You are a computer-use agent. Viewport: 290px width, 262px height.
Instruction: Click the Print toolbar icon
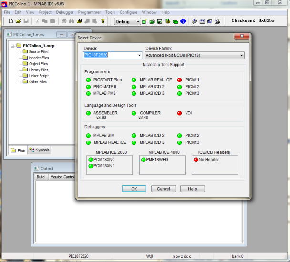[x=64, y=21]
